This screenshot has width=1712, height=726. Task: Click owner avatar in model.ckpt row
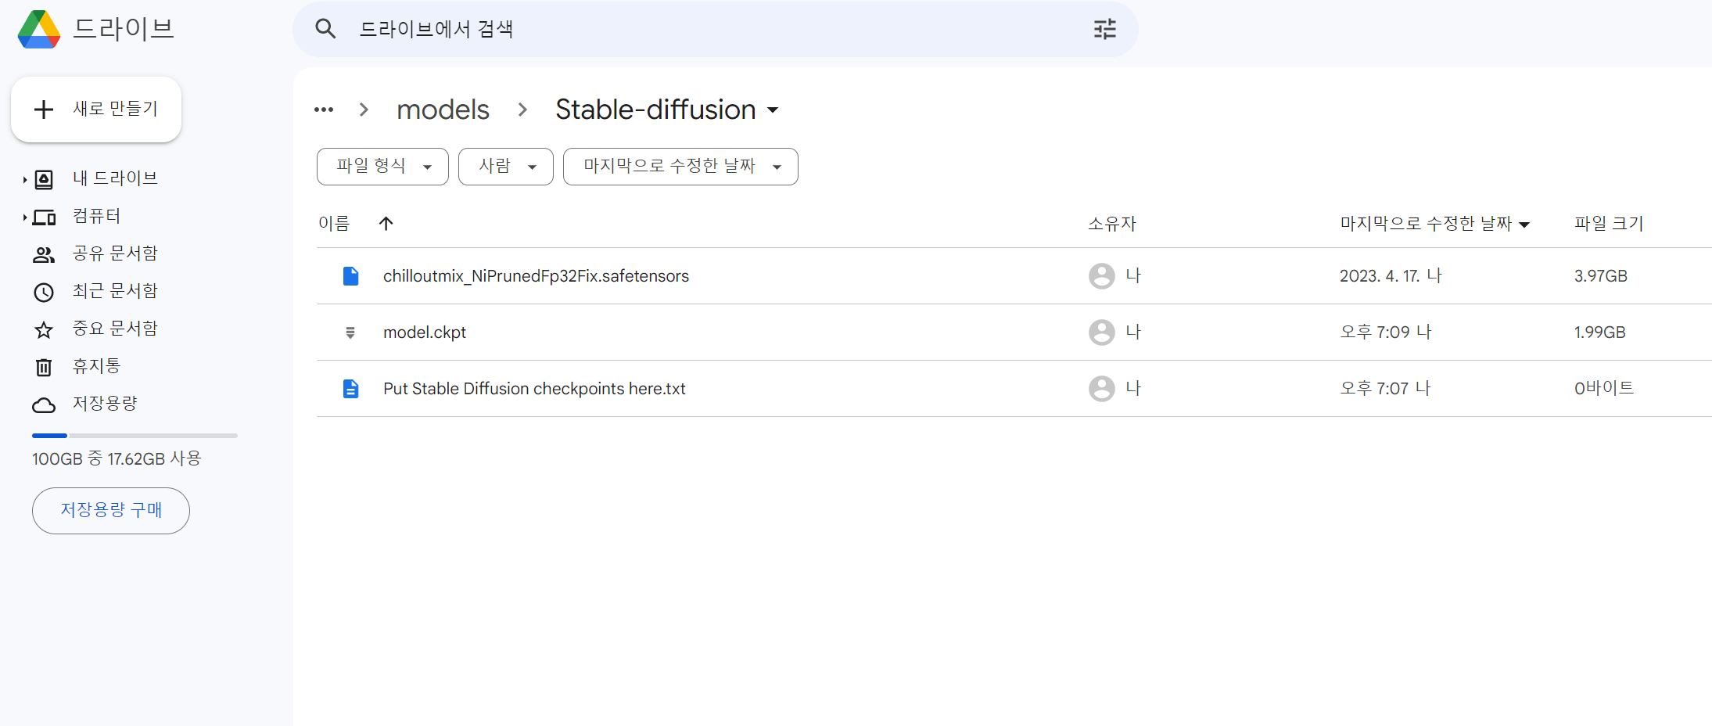pos(1102,332)
